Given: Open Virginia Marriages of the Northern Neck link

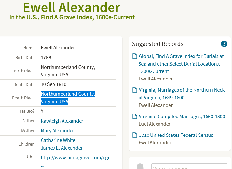Looking at the screenshot, I should coord(181,94).
